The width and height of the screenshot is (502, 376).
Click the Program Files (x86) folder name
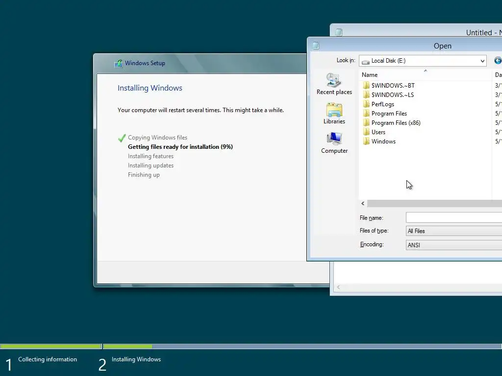pyautogui.click(x=396, y=122)
